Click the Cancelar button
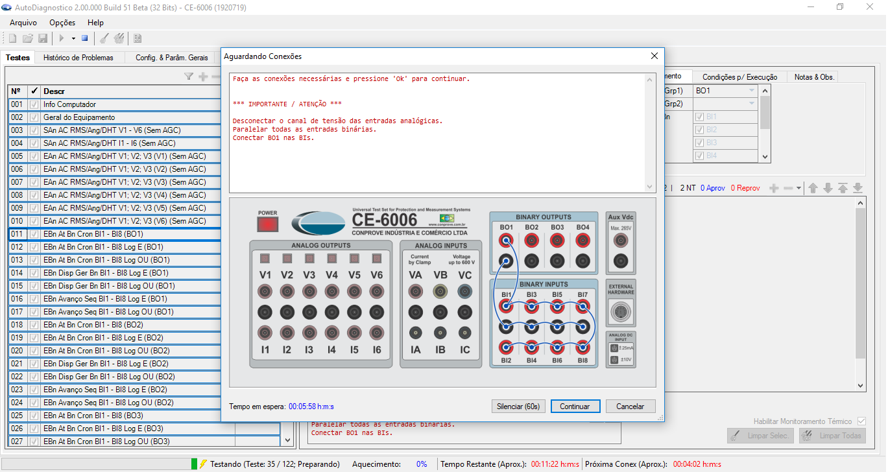Image resolution: width=888 pixels, height=472 pixels. (630, 407)
